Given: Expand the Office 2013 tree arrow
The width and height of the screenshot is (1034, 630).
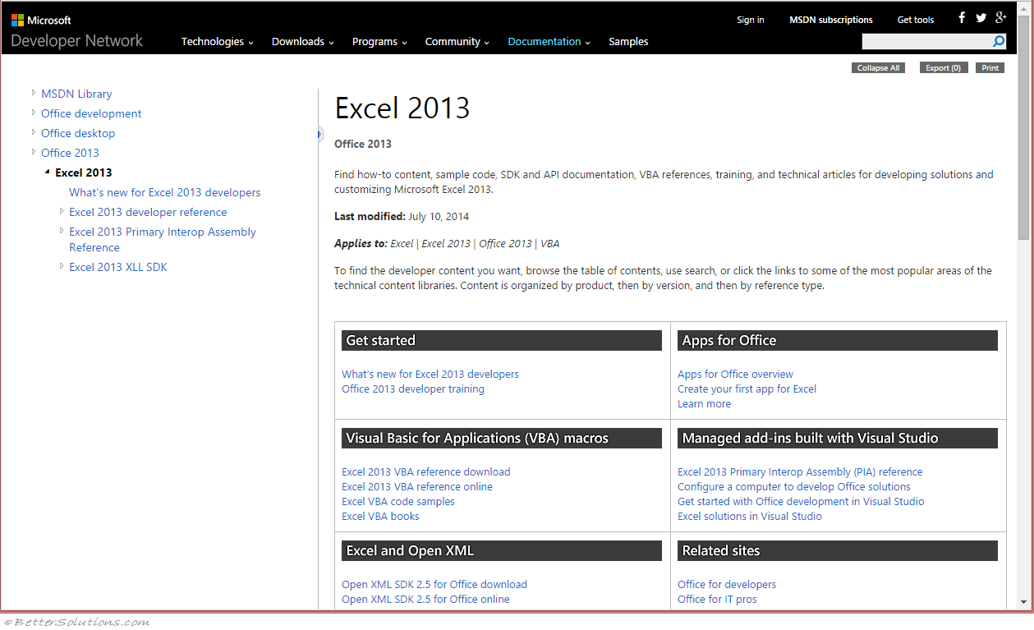Looking at the screenshot, I should tap(34, 152).
